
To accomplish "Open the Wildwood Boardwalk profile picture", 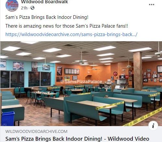I will tap(12, 6).
